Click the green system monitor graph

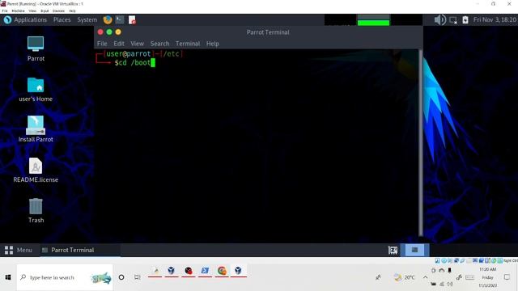click(373, 20)
